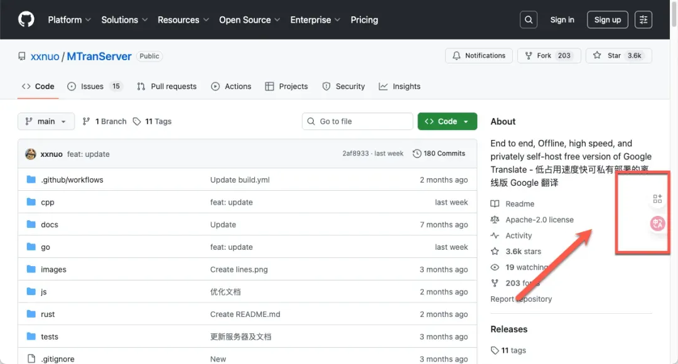Expand the main branch dropdown
Viewport: 678px width, 364px height.
pyautogui.click(x=46, y=121)
